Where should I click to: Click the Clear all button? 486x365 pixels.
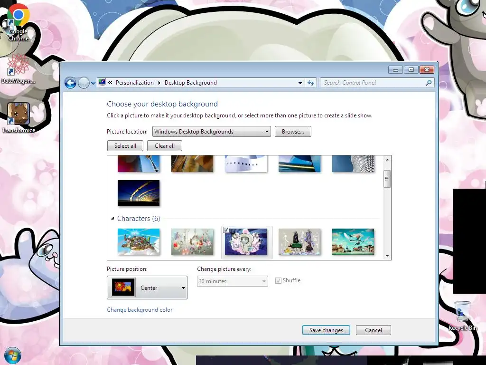pyautogui.click(x=165, y=146)
